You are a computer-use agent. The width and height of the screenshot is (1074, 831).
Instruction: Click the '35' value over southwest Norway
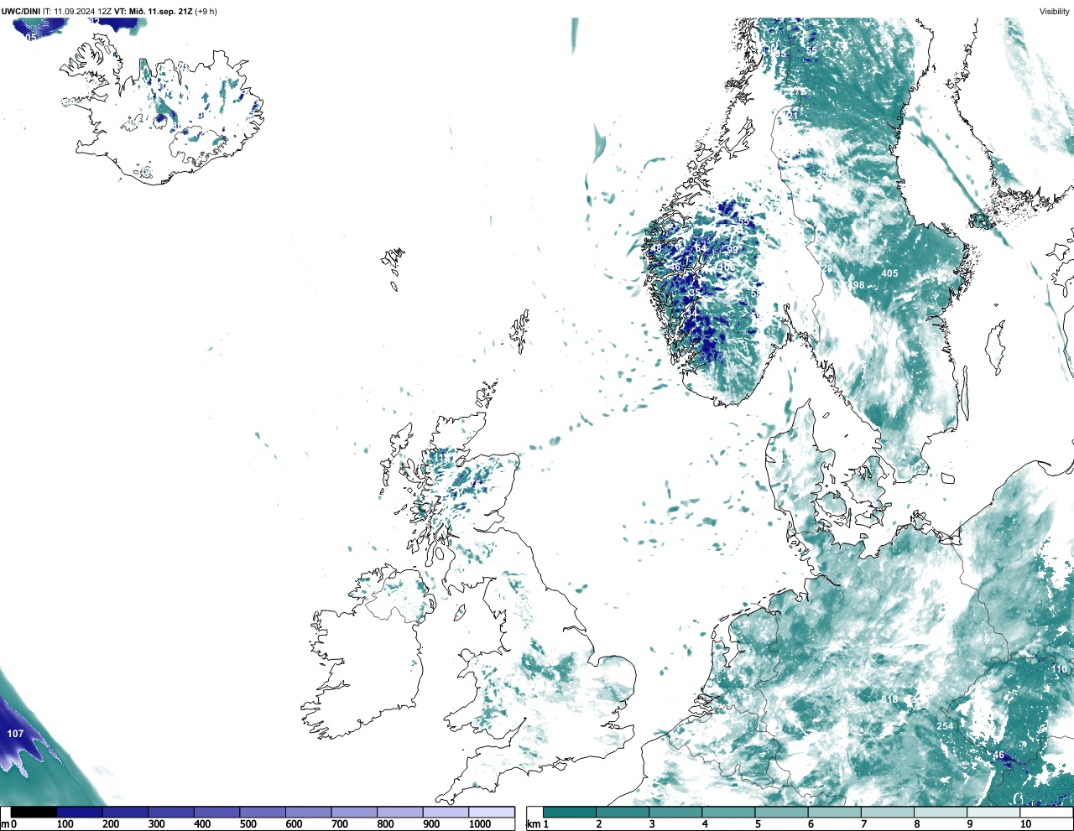pyautogui.click(x=696, y=293)
